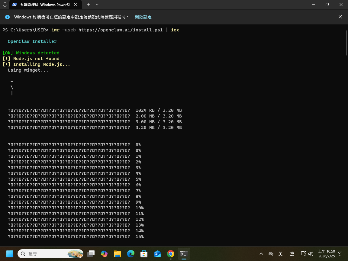Click the 15% progress value
Screen dimensions: 348x261
[x=140, y=237]
